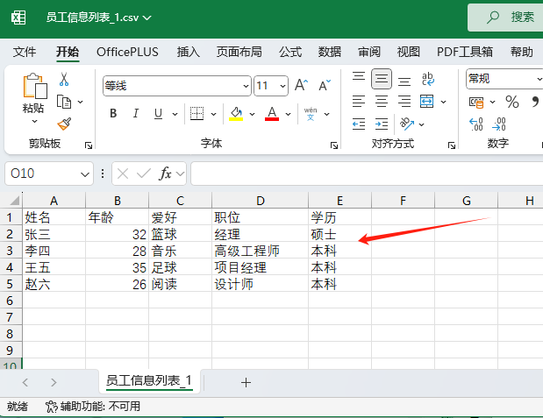The image size is (543, 418).
Task: Click the Excel app logo
Action: click(18, 17)
